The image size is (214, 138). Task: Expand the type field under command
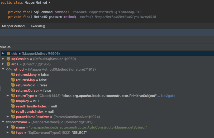8,132
